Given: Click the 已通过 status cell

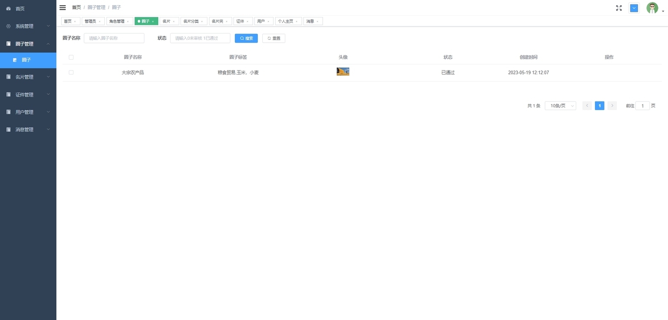Looking at the screenshot, I should tap(448, 73).
